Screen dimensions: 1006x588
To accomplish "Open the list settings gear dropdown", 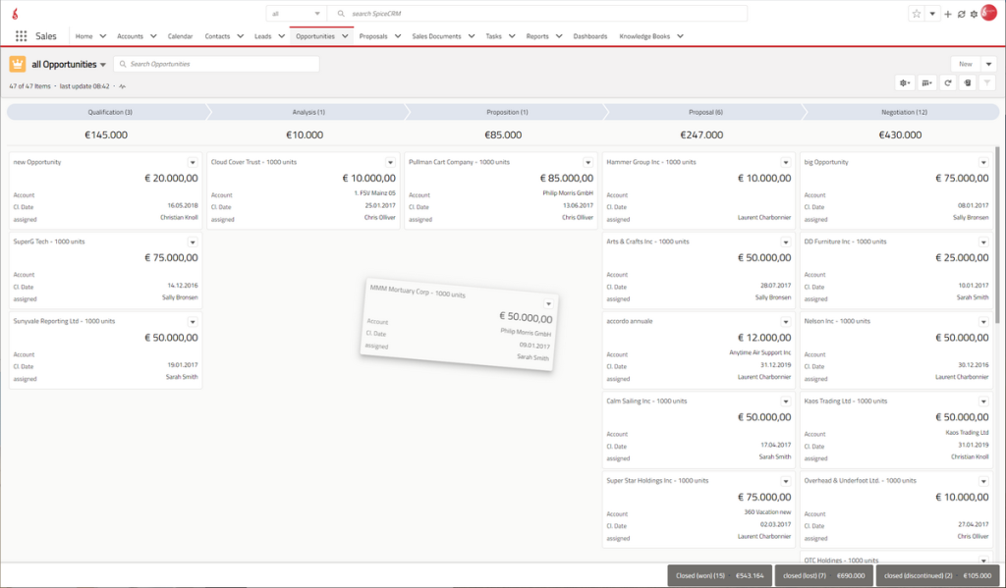I will [x=904, y=83].
